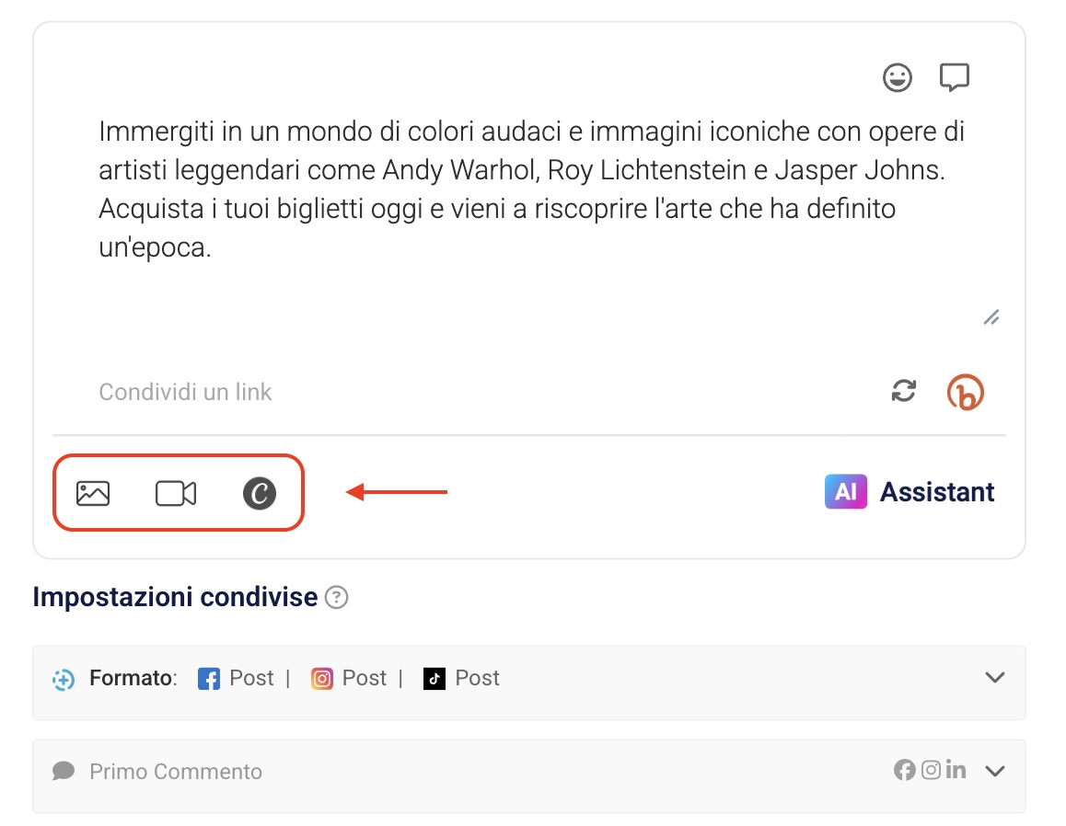Add a video with the camera icon
The image size is (1066, 826).
[175, 493]
